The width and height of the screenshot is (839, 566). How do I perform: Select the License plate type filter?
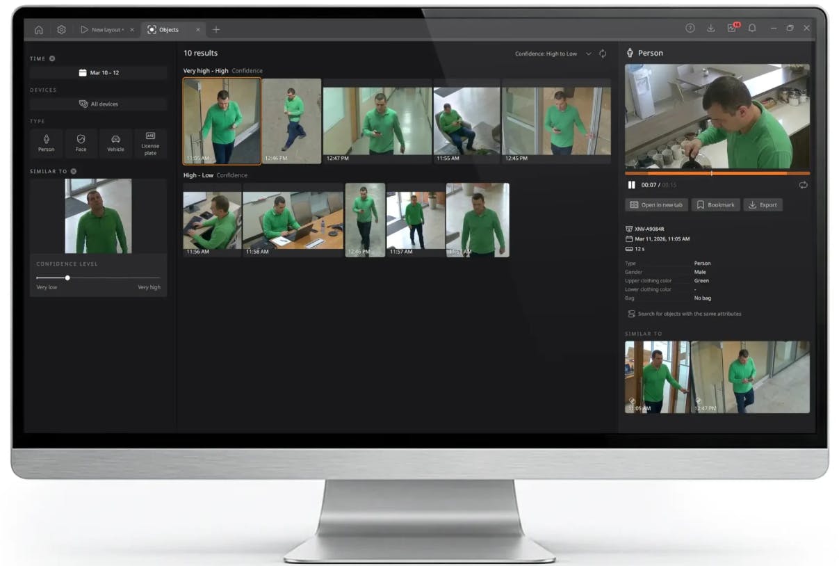coord(150,144)
